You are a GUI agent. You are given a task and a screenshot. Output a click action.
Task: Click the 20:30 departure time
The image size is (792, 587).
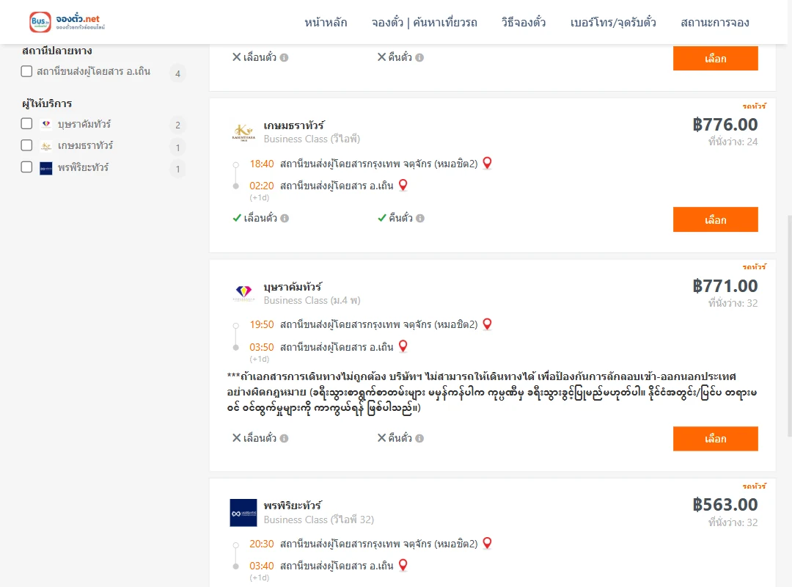(262, 544)
